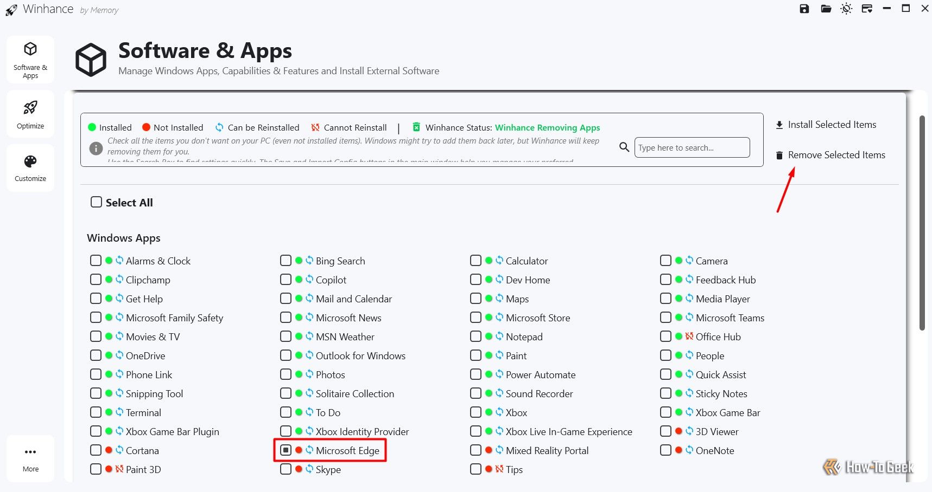Toggle the light/dark theme sun icon

(x=846, y=9)
